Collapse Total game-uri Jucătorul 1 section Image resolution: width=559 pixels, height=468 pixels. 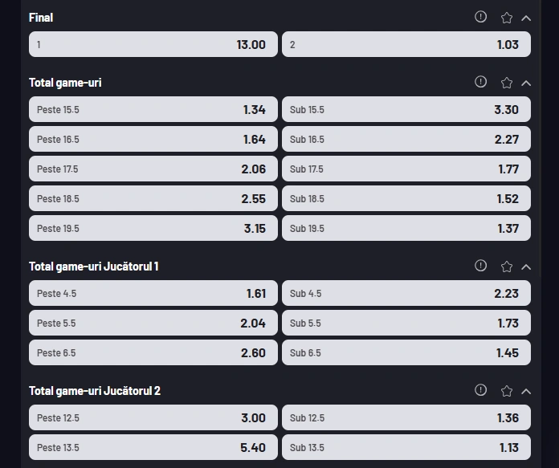pos(526,267)
